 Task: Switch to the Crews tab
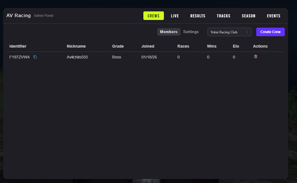(x=153, y=16)
